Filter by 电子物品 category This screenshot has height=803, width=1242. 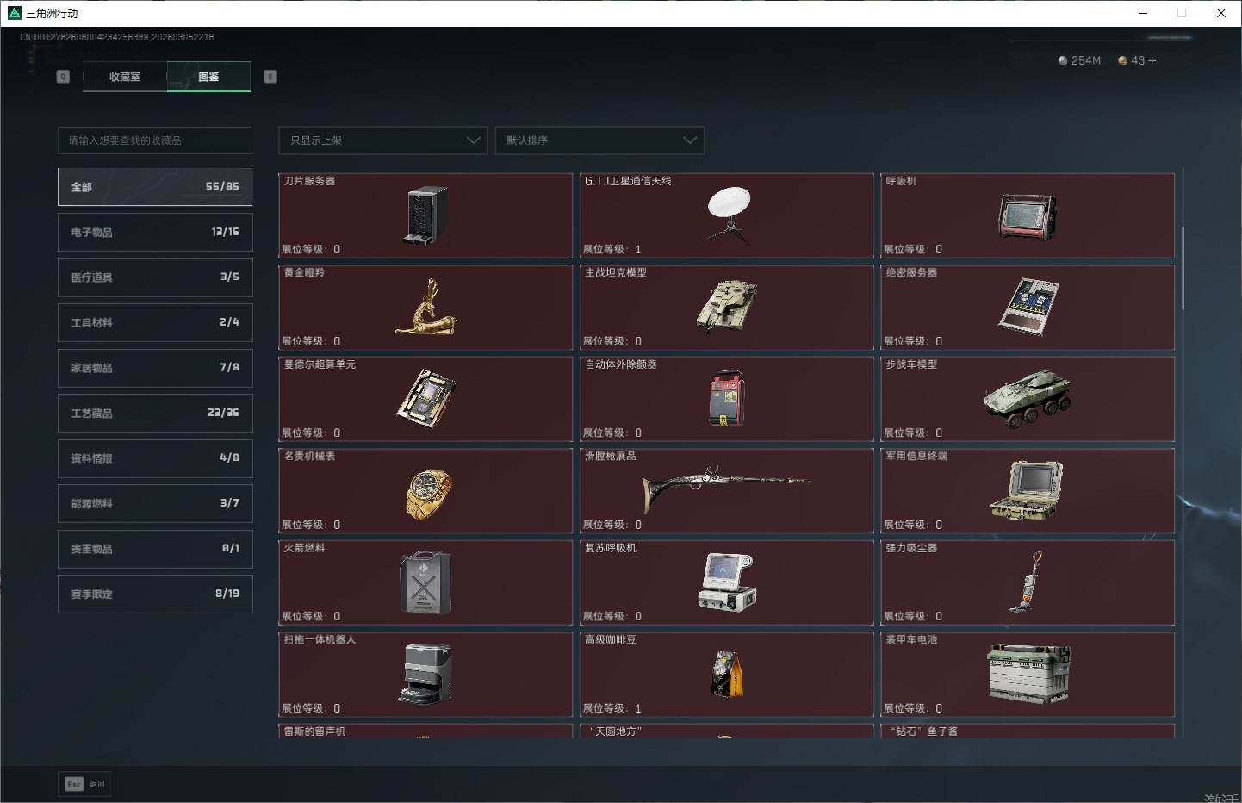(155, 232)
